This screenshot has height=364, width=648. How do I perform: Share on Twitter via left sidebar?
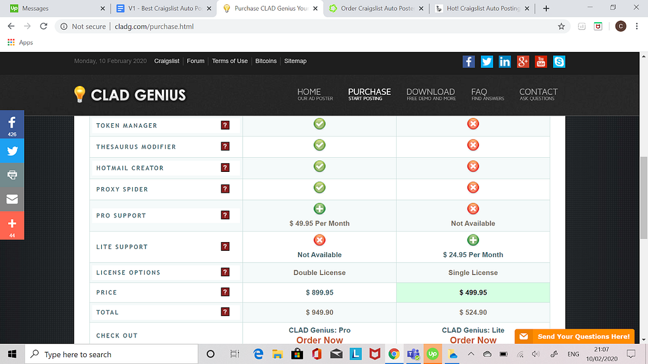(12, 150)
